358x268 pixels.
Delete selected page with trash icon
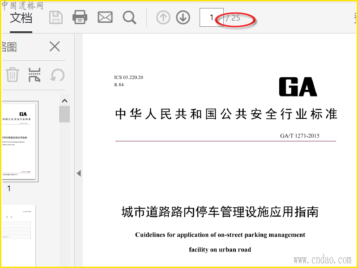tap(13, 75)
